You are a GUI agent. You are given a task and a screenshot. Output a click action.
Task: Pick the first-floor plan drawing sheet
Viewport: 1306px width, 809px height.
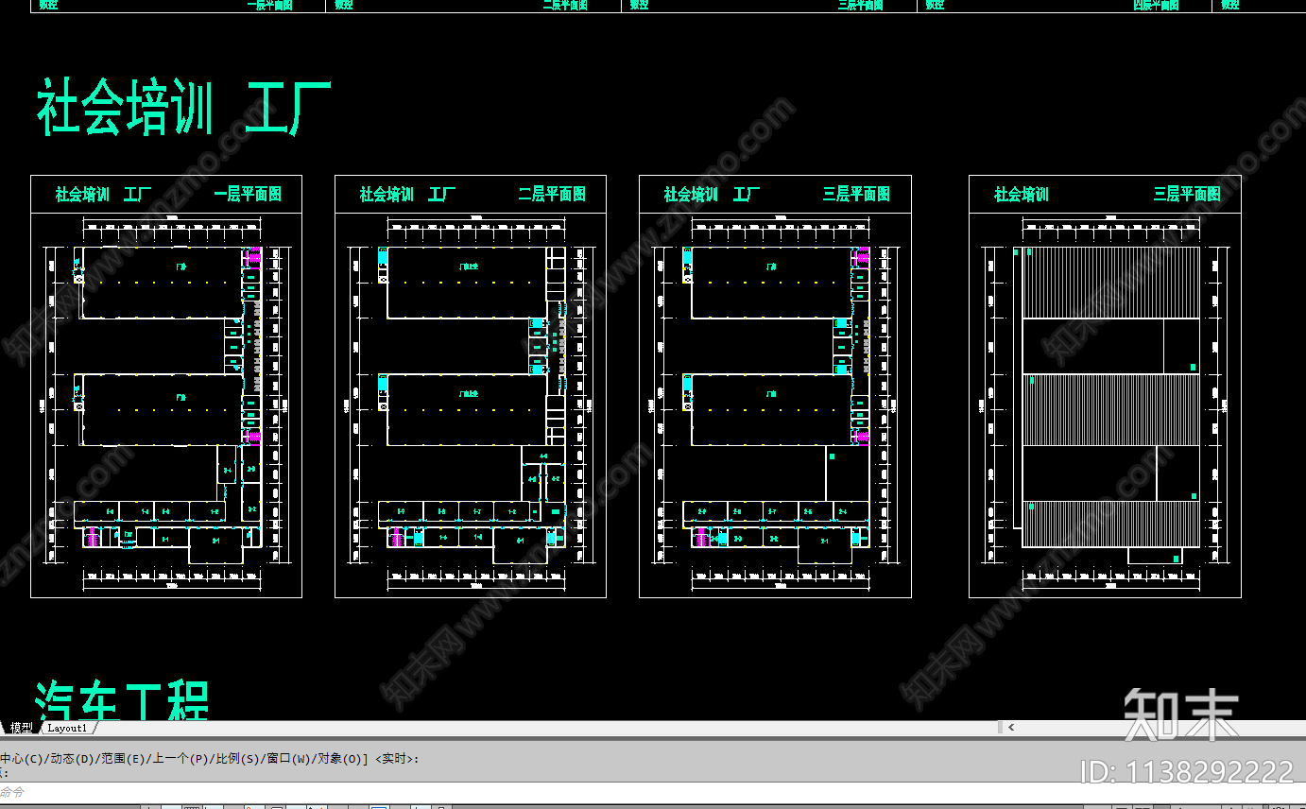166,387
